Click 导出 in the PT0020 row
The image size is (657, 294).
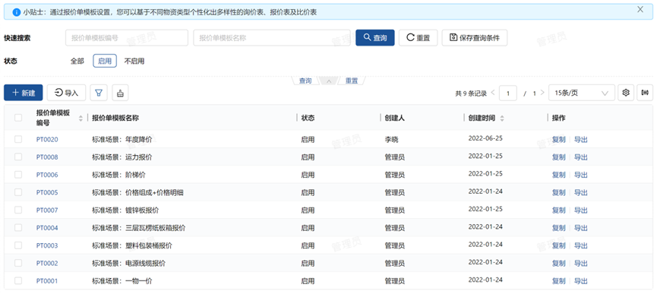tap(580, 140)
